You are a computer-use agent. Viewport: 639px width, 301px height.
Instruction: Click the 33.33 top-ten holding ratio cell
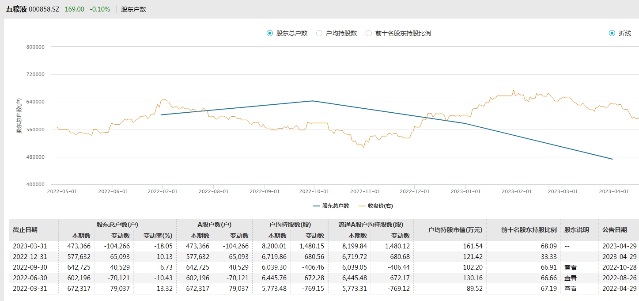[549, 257]
